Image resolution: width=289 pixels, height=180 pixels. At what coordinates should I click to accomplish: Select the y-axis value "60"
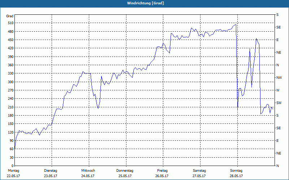click(12, 149)
